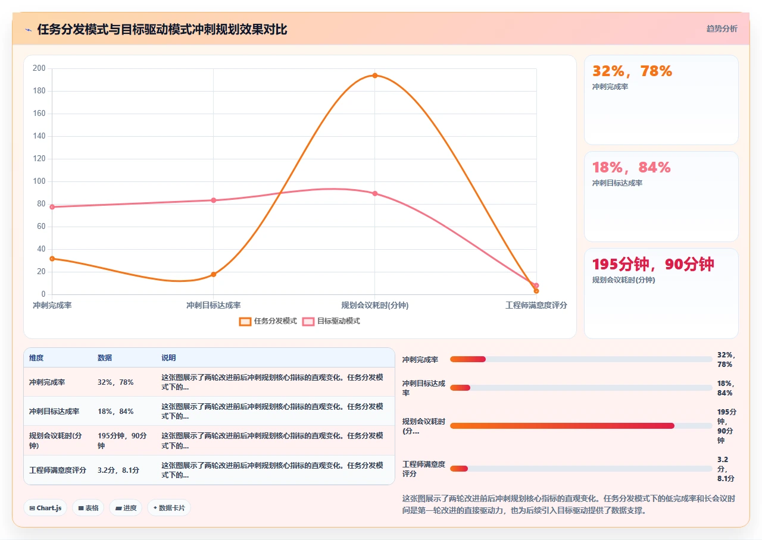The width and height of the screenshot is (762, 540).
Task: Click orange data point at 冲刺目标达成率
Action: [x=213, y=274]
